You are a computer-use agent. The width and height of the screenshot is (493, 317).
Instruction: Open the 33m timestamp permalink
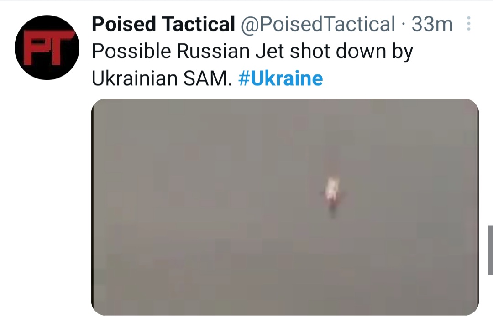(432, 24)
